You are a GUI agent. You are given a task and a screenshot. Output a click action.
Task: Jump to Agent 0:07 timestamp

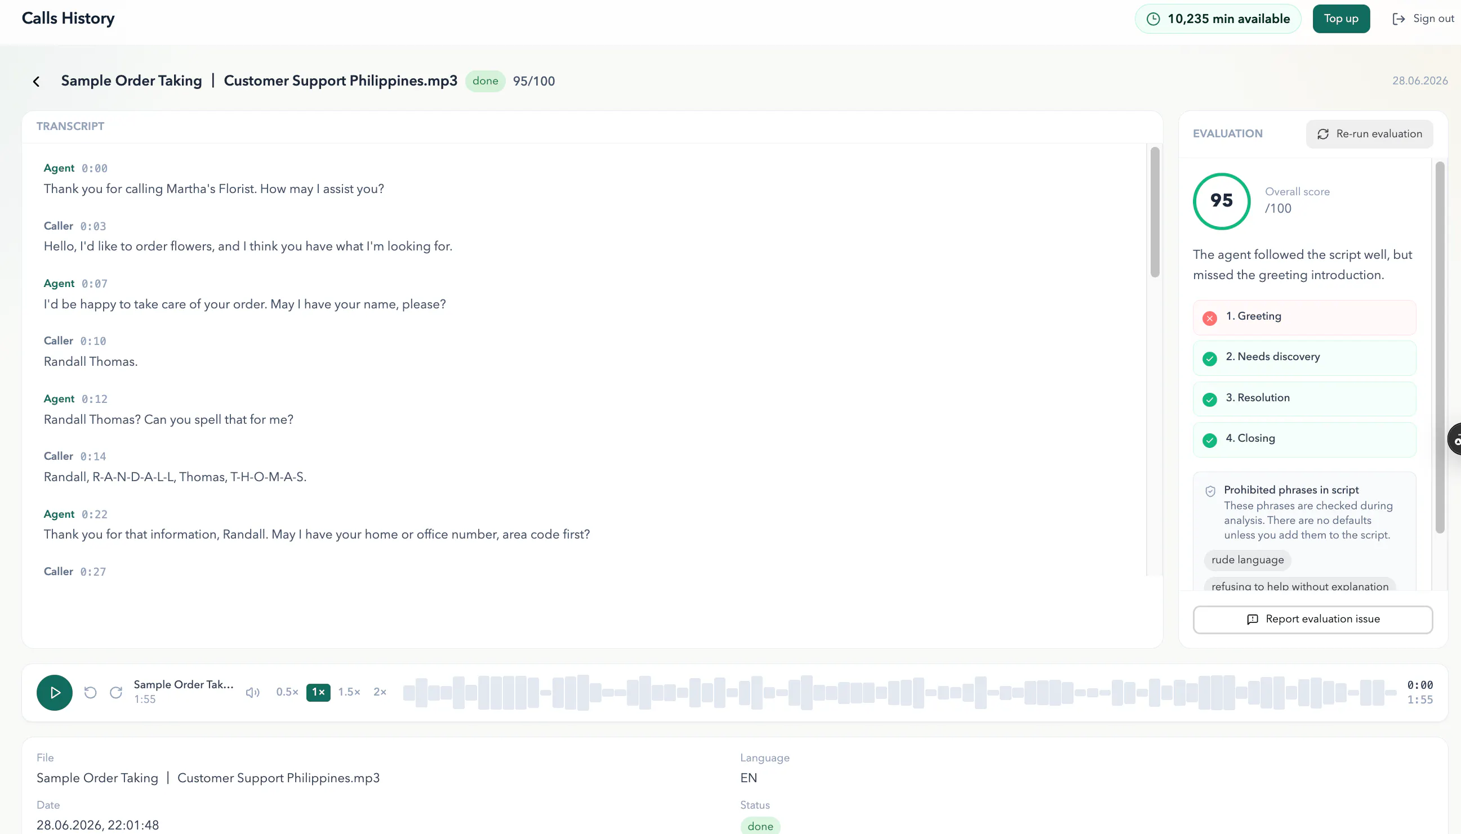click(x=94, y=284)
